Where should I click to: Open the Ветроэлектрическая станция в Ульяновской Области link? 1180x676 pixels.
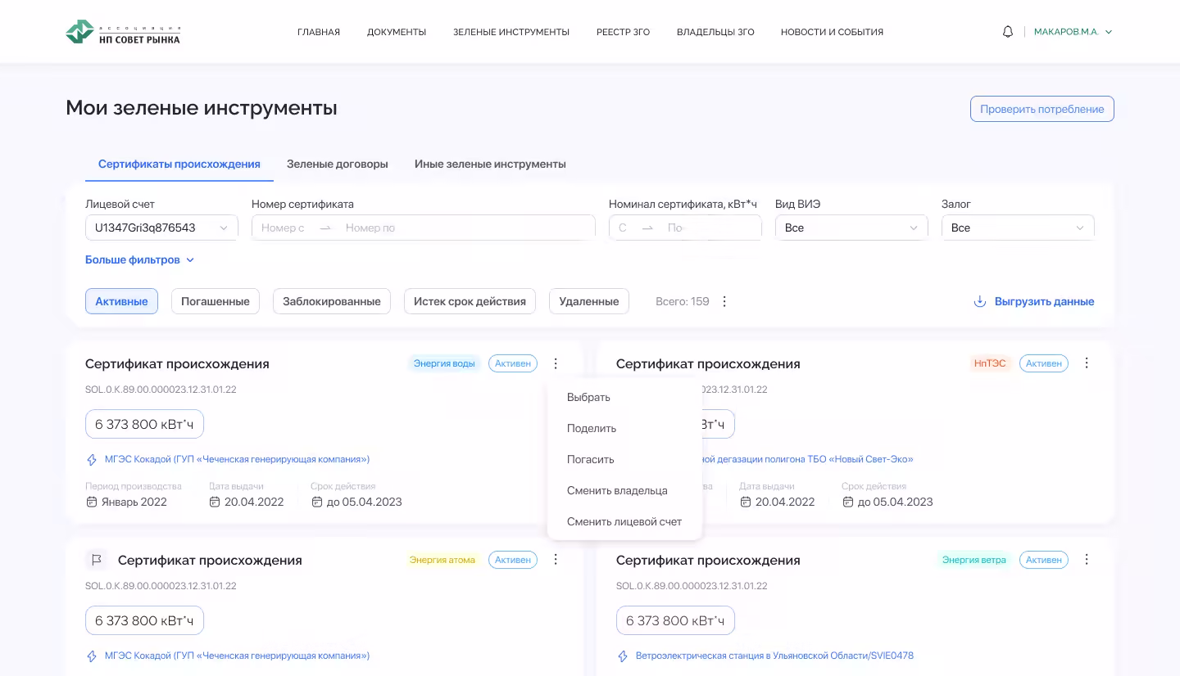(774, 656)
